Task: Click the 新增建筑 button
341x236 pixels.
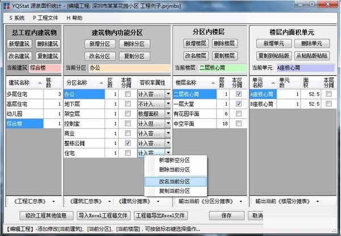Action: 19,44
